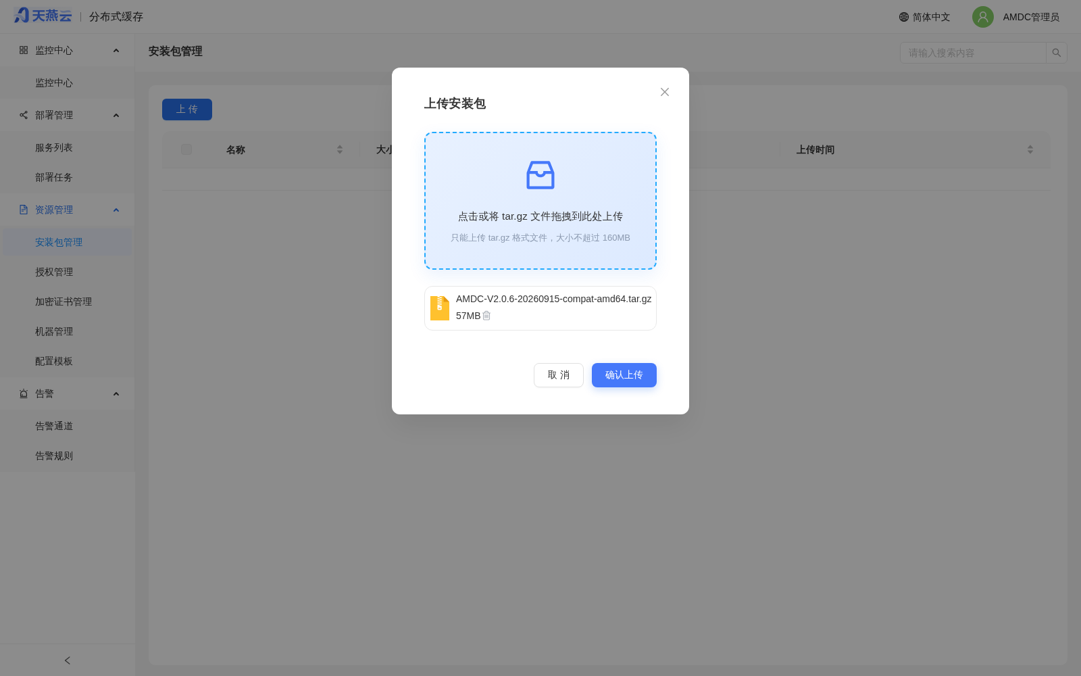This screenshot has width=1081, height=676.
Task: Click the 部署管理 share icon
Action: 24,115
